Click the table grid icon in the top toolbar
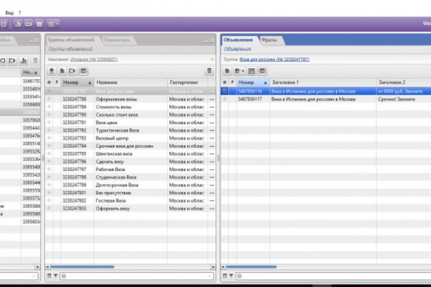 40,24
